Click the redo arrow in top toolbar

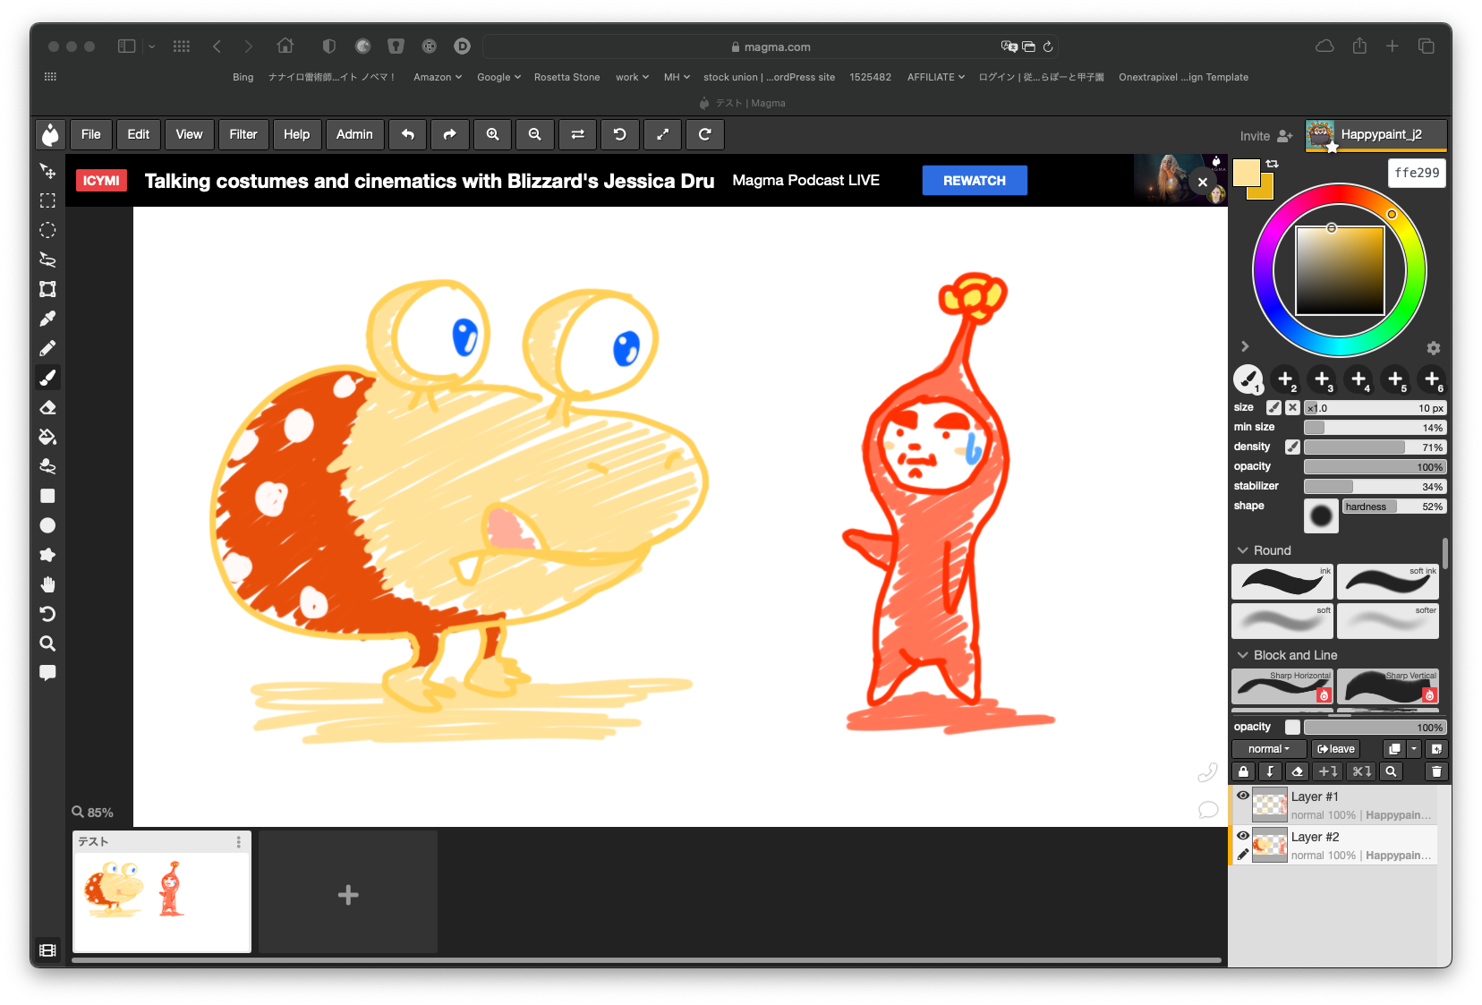tap(449, 134)
